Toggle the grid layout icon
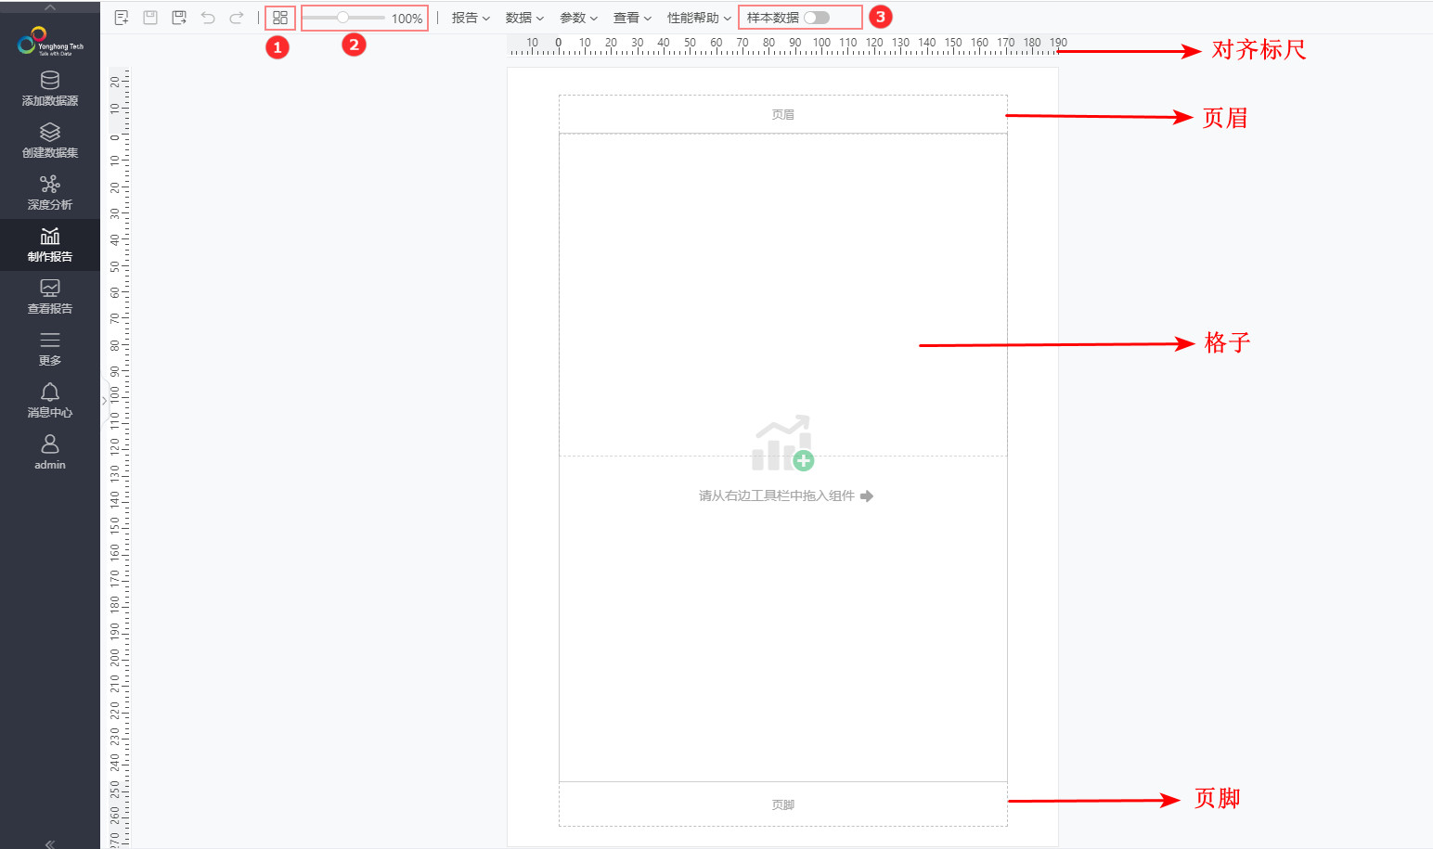 [x=280, y=18]
